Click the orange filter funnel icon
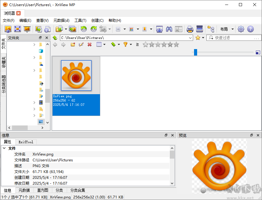This screenshot has width=262, height=200. point(125,44)
